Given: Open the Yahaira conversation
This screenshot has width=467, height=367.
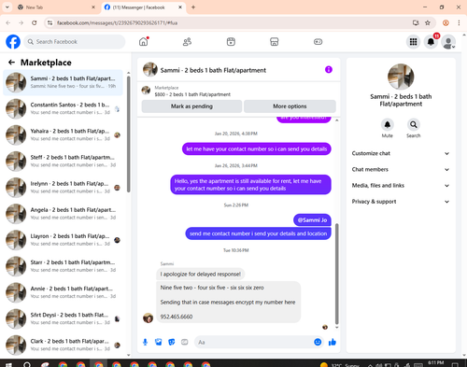Looking at the screenshot, I should coord(63,135).
